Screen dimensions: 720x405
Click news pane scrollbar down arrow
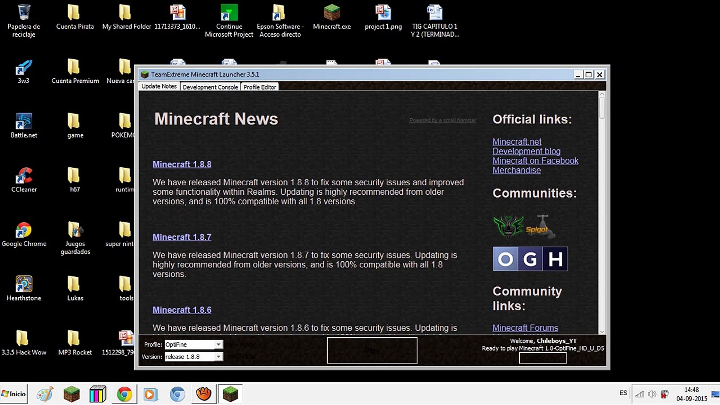[602, 331]
